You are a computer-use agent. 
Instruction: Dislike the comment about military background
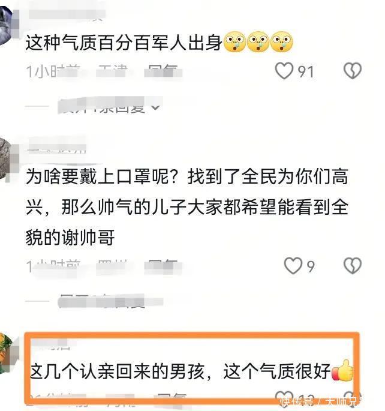point(353,71)
